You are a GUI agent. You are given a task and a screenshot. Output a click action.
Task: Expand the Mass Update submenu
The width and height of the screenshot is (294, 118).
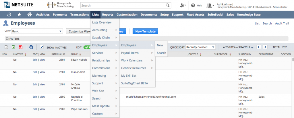[105, 106]
